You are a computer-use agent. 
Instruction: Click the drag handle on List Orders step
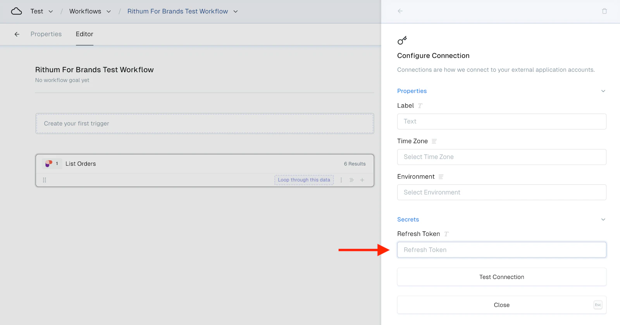coord(45,180)
